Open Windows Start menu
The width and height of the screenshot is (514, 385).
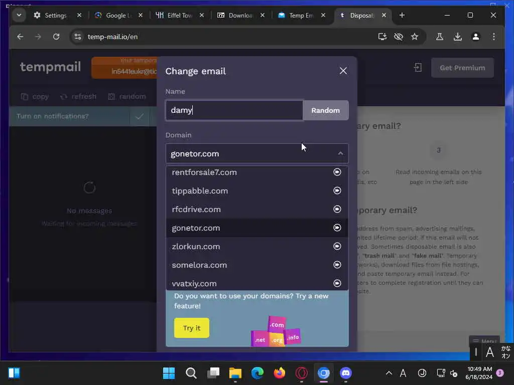169,373
